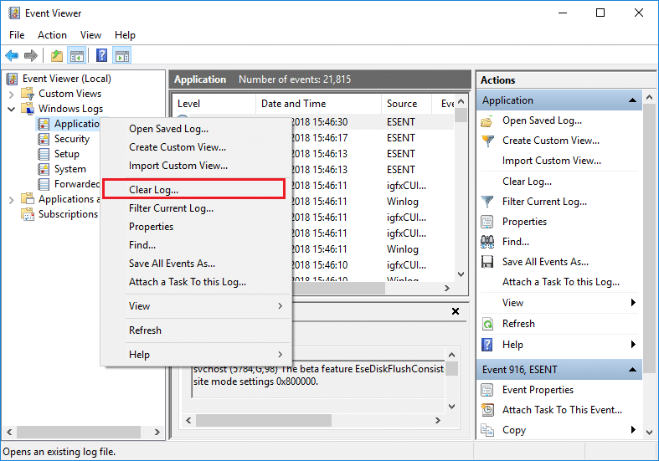
Task: Click the Help question mark icon in Actions
Action: click(487, 345)
